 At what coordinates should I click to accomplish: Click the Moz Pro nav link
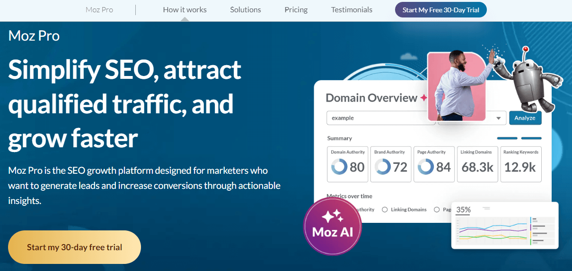[99, 9]
